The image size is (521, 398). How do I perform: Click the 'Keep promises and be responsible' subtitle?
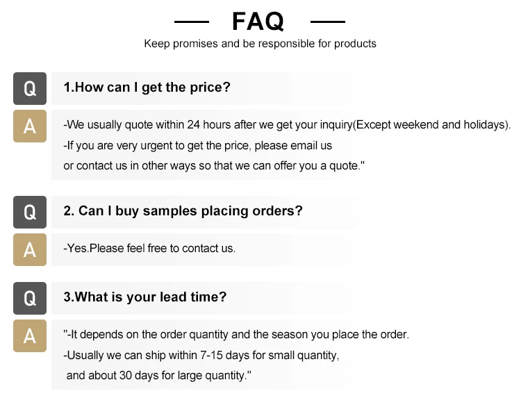point(260,44)
